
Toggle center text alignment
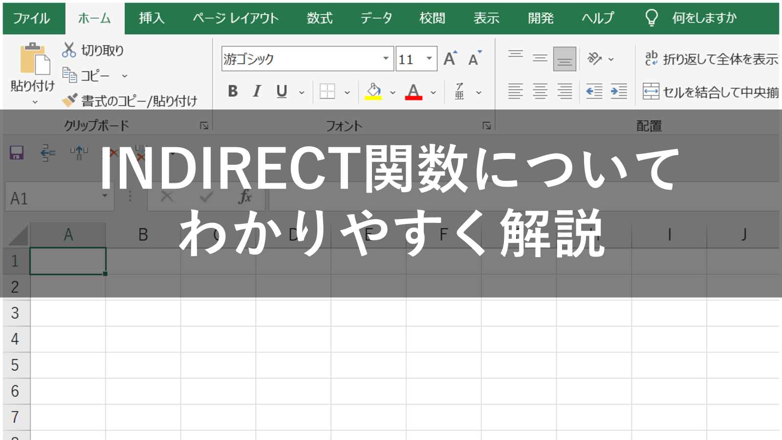click(540, 91)
